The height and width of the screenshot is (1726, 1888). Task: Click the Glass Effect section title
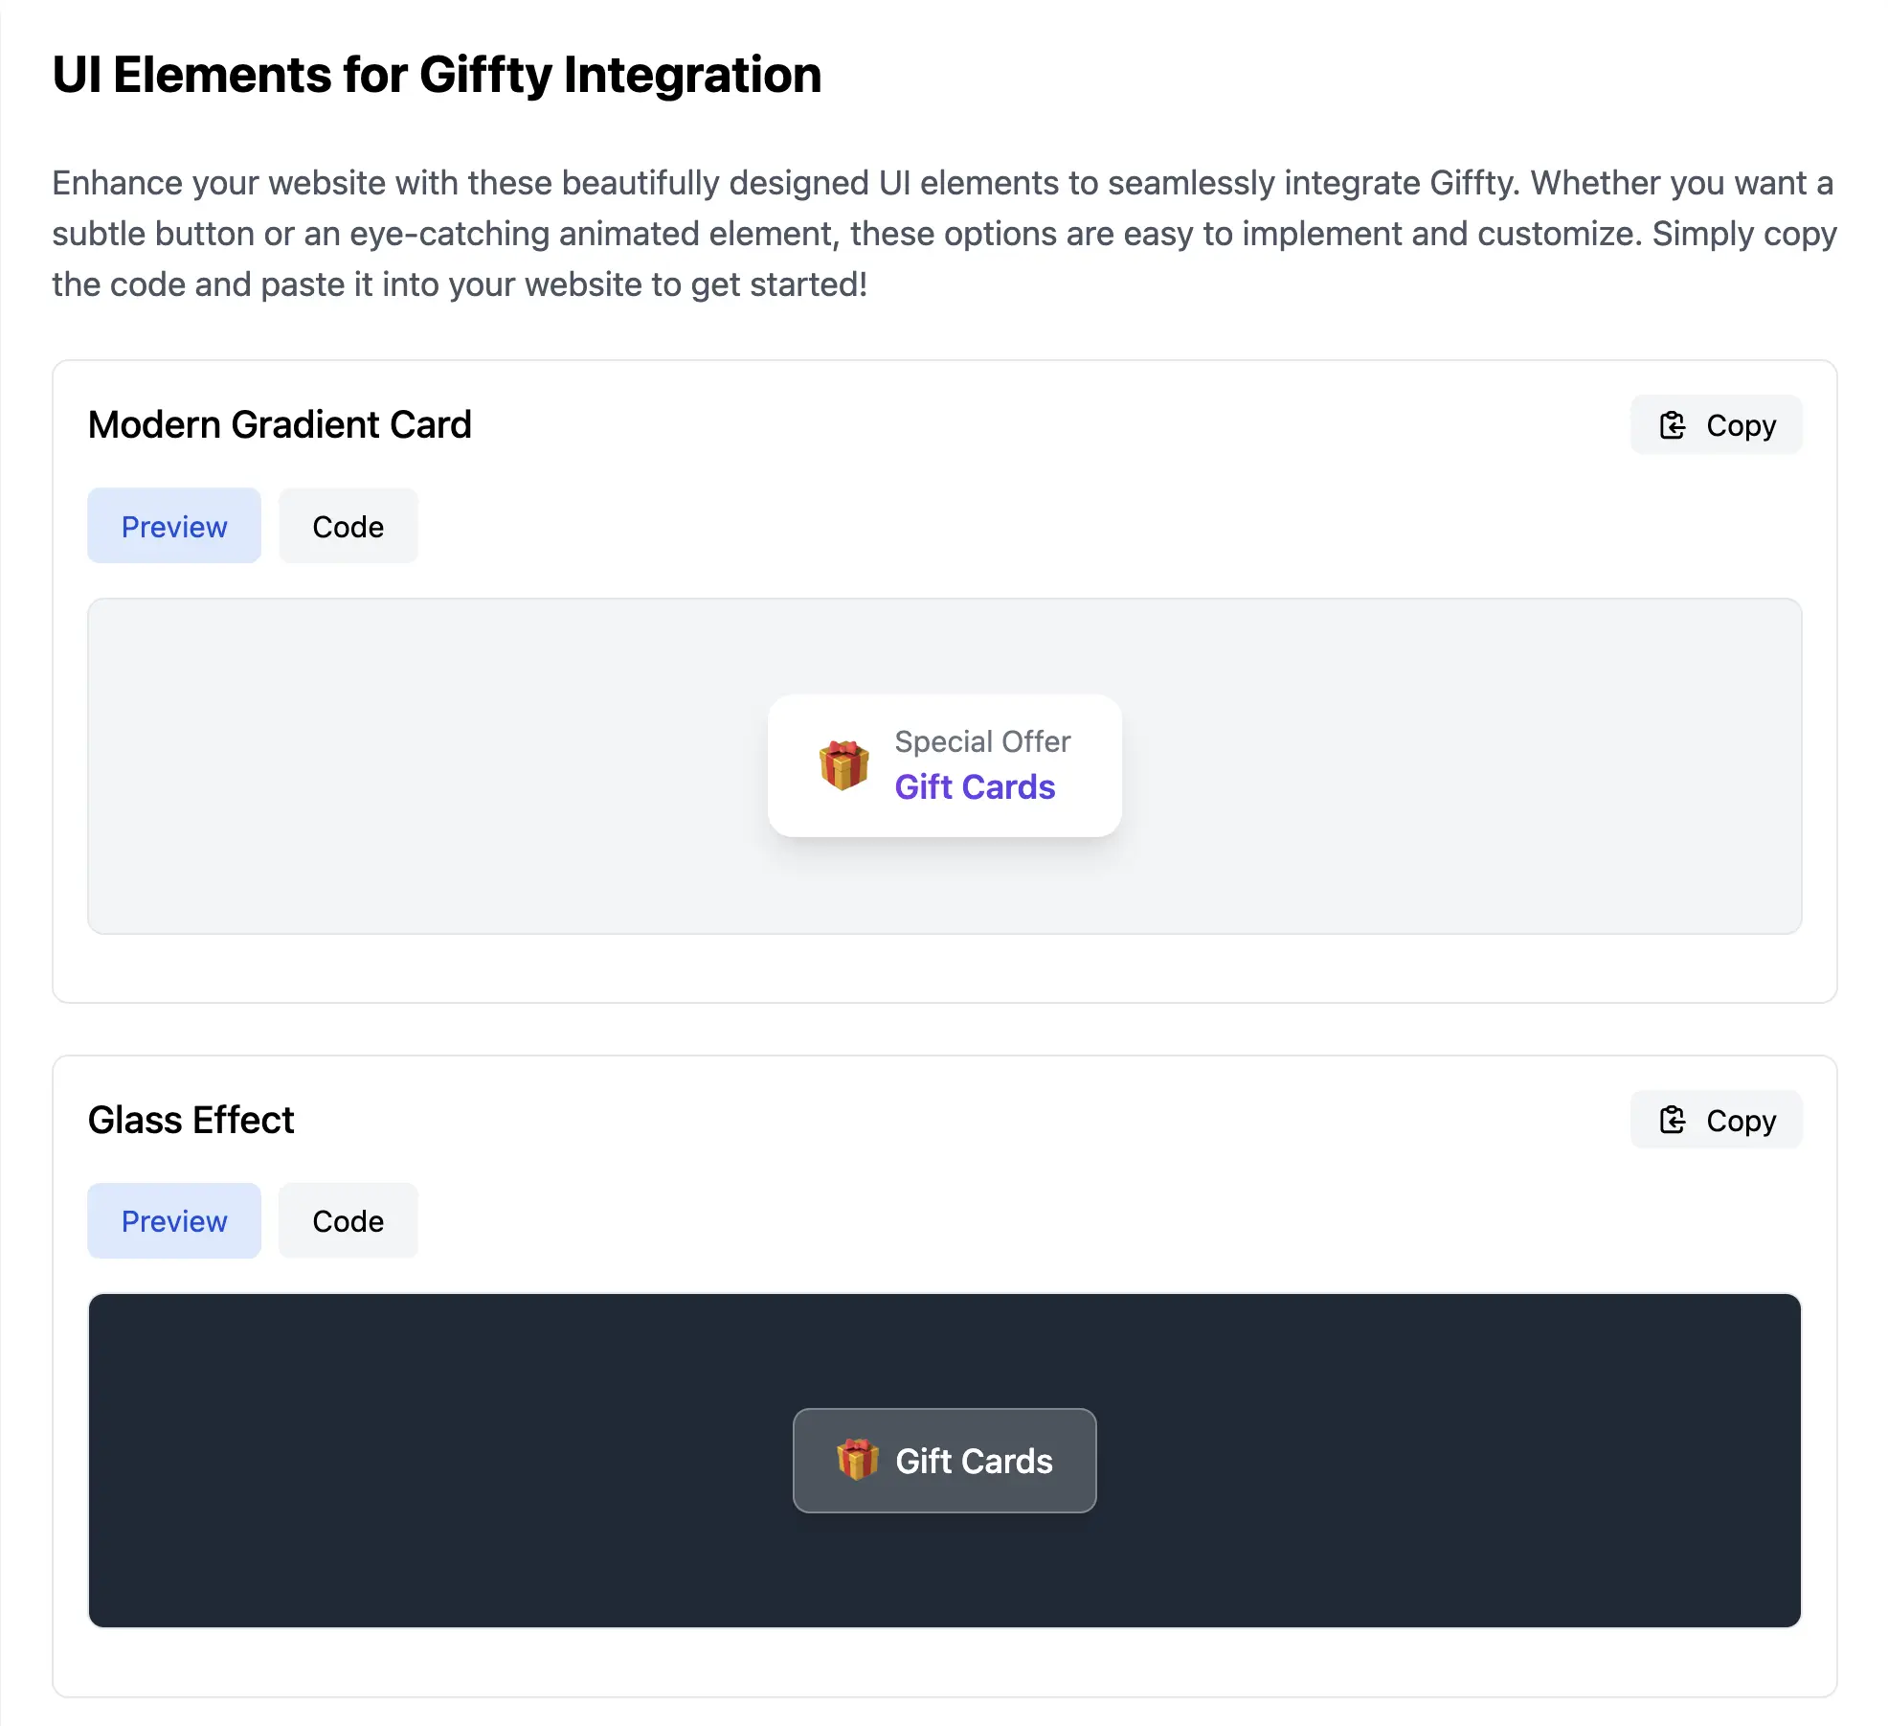tap(191, 1120)
